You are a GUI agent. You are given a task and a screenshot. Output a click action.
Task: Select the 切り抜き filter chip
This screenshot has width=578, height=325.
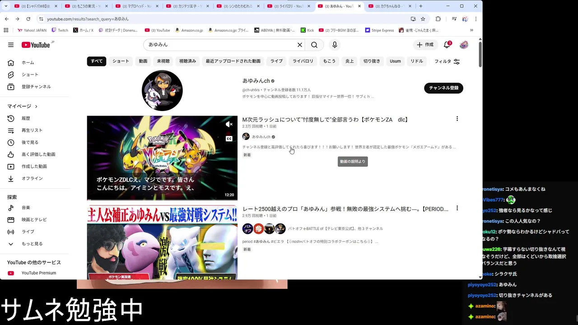[372, 61]
